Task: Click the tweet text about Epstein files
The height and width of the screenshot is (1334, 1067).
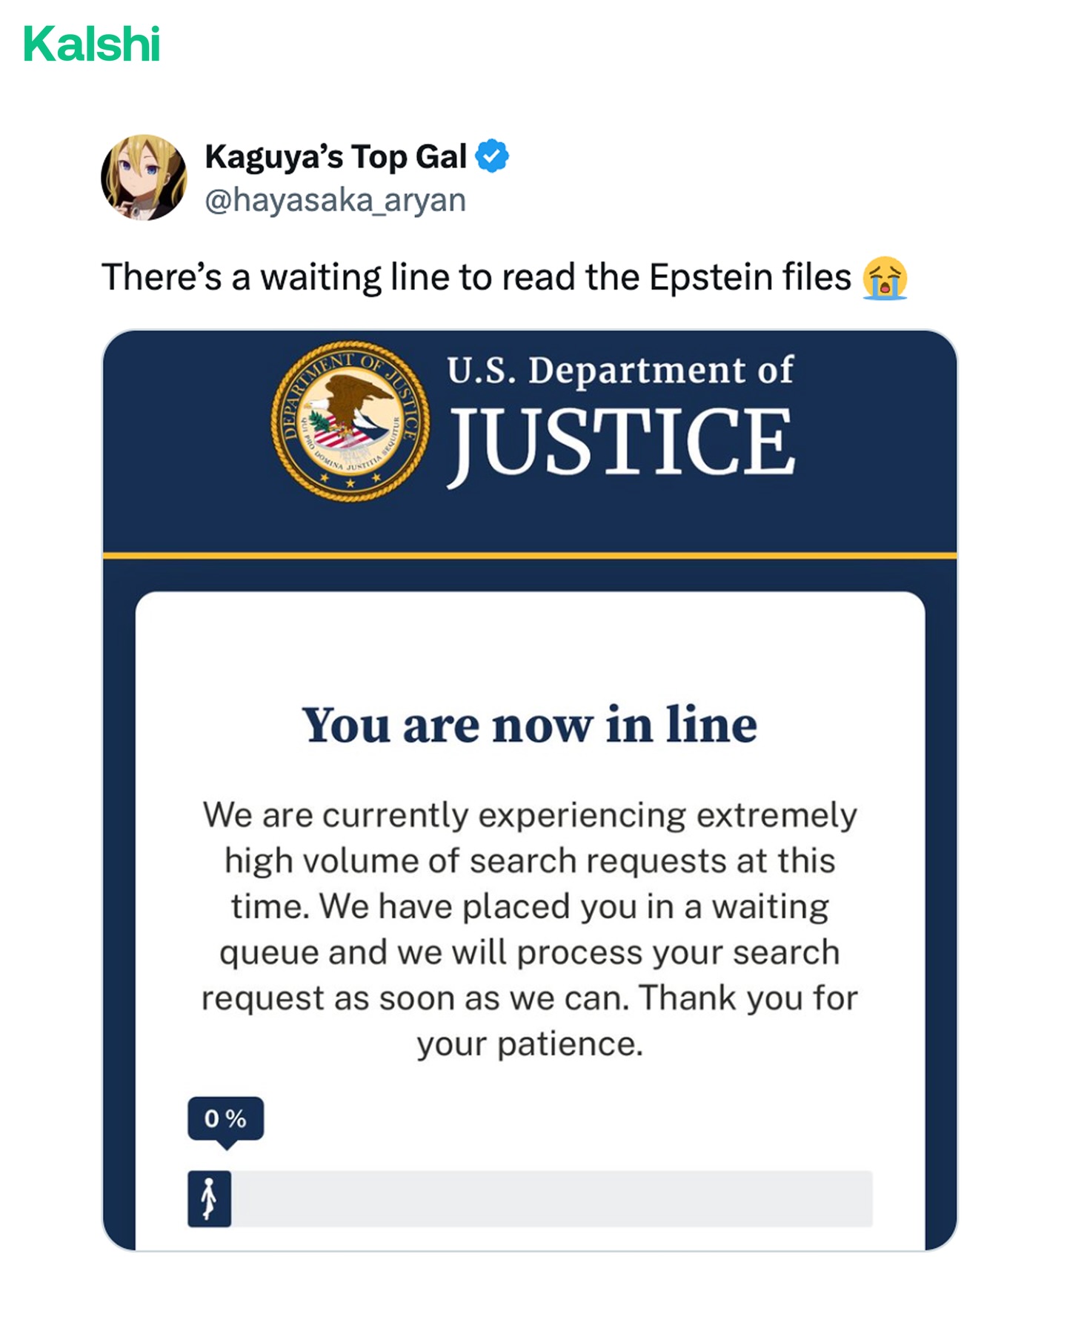Action: pyautogui.click(x=476, y=278)
